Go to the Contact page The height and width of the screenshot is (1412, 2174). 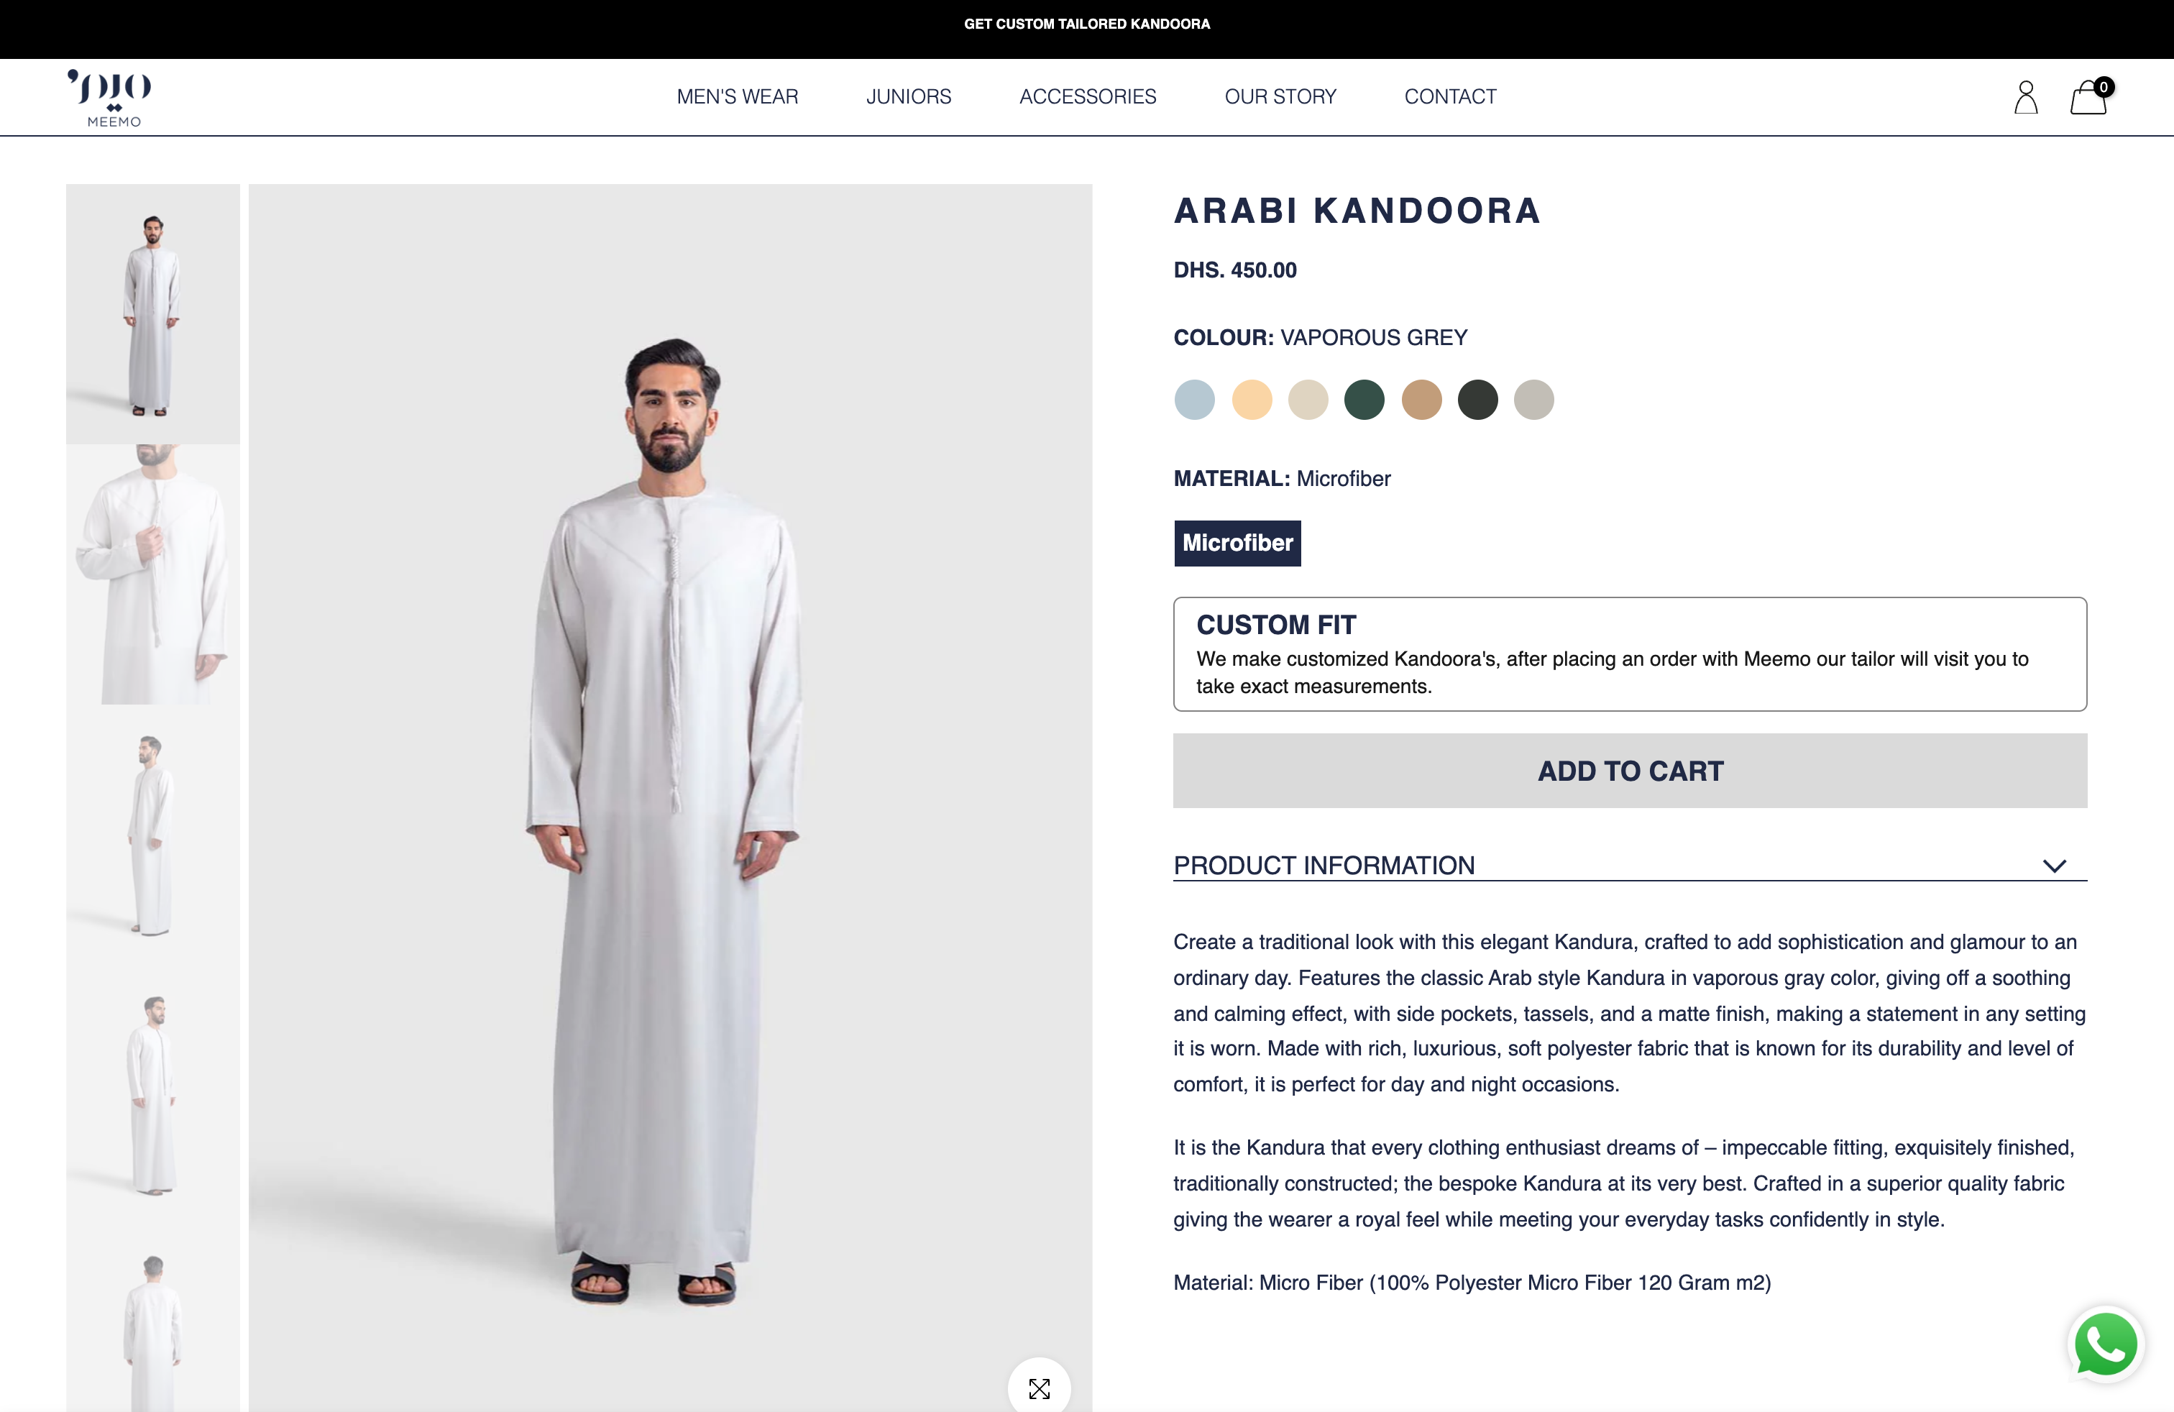tap(1449, 97)
